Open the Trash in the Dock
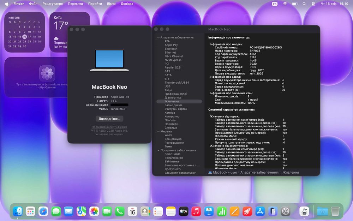 (x=335, y=211)
